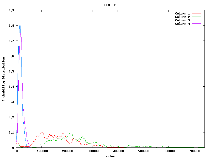Click the 200000 x-axis tick label
The image size is (210, 158).
point(68,151)
